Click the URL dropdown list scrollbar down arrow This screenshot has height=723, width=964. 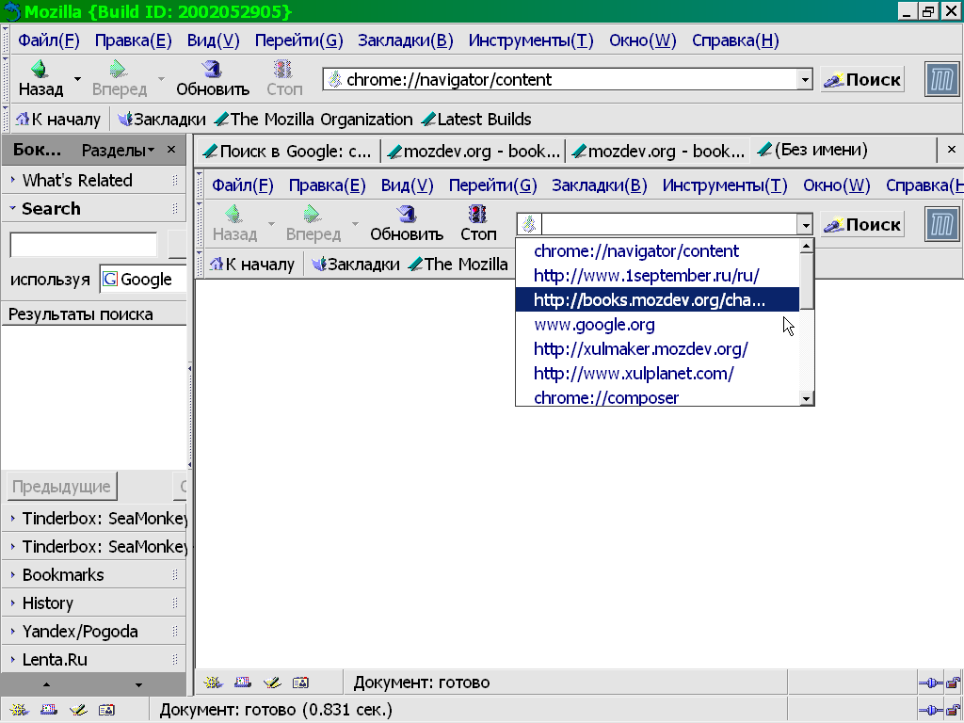pyautogui.click(x=806, y=398)
